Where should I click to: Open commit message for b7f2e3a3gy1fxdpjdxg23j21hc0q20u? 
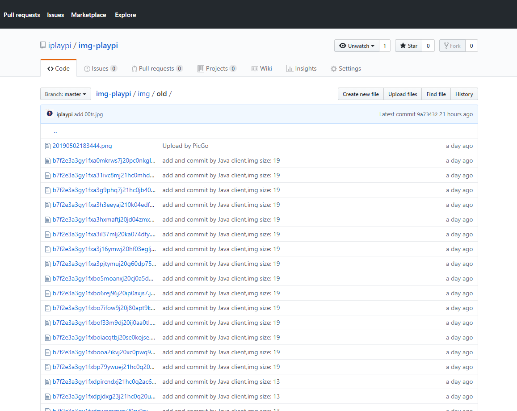[221, 397]
